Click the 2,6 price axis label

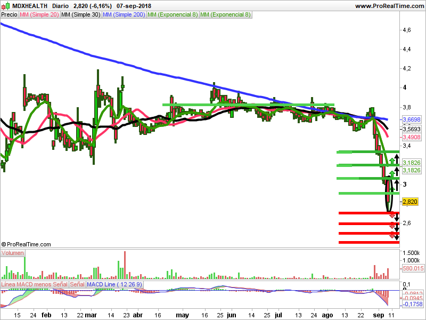tap(407, 223)
